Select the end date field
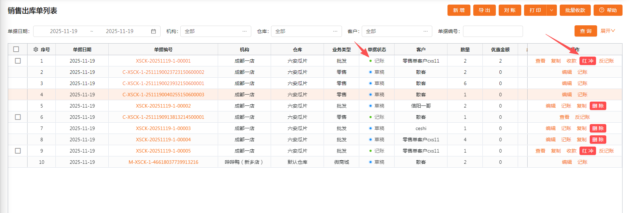 pyautogui.click(x=120, y=31)
